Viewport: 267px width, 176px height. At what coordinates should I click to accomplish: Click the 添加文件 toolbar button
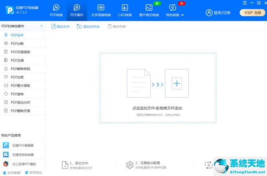(61, 27)
